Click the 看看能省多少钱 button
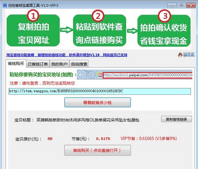The image size is (198, 169). [97, 102]
